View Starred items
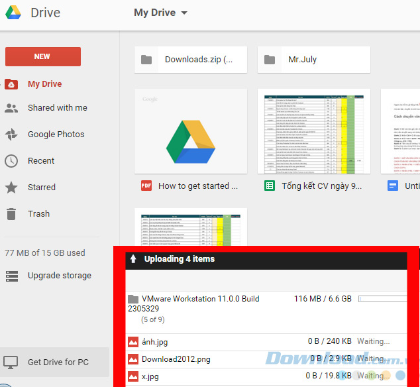The height and width of the screenshot is (387, 420). 42,187
